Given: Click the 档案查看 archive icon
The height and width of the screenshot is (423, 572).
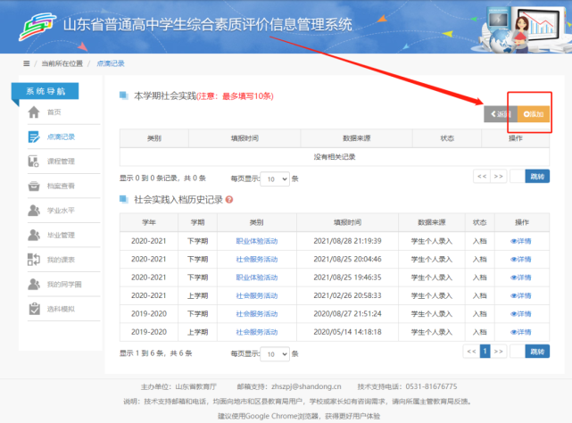Looking at the screenshot, I should pos(34,186).
